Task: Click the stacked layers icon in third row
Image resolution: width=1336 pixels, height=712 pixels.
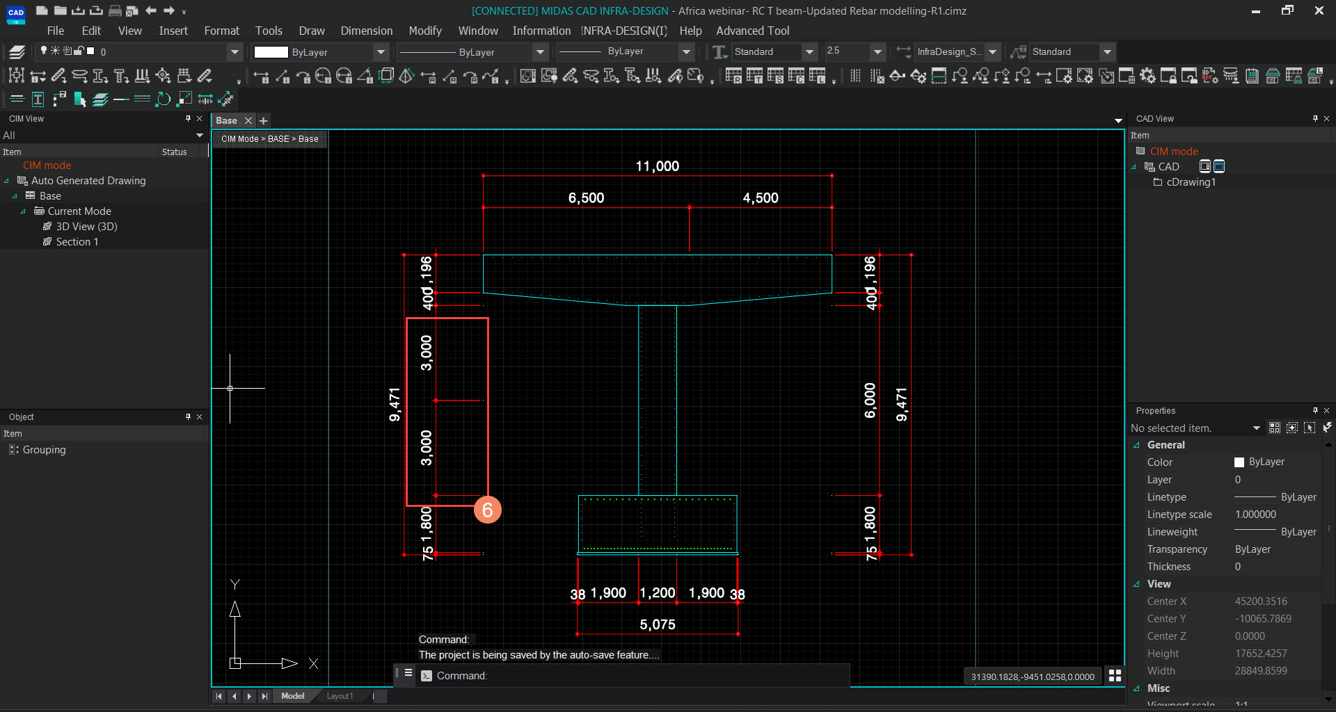Action: pyautogui.click(x=101, y=99)
